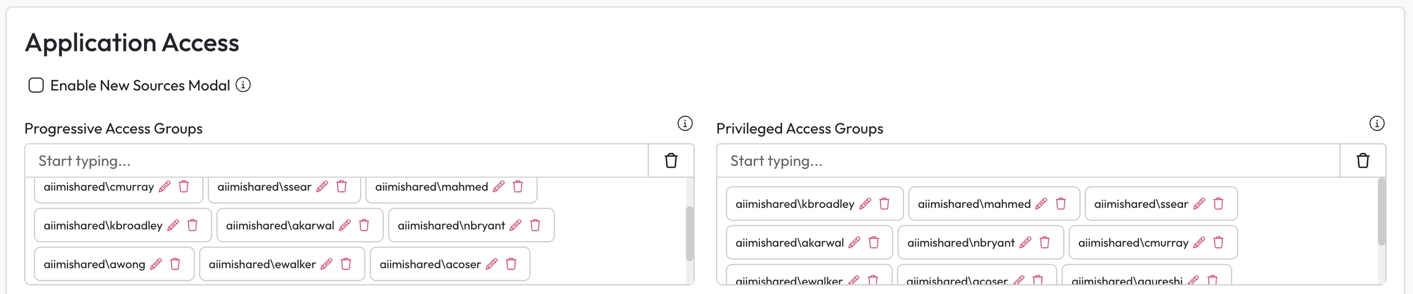Open Progressive Access Groups info icon

[685, 124]
